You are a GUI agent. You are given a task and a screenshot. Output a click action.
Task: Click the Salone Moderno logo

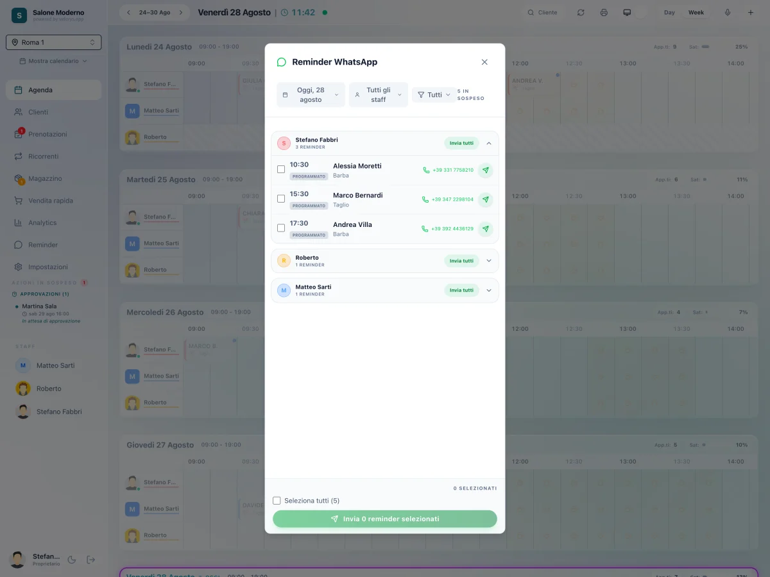pos(19,15)
